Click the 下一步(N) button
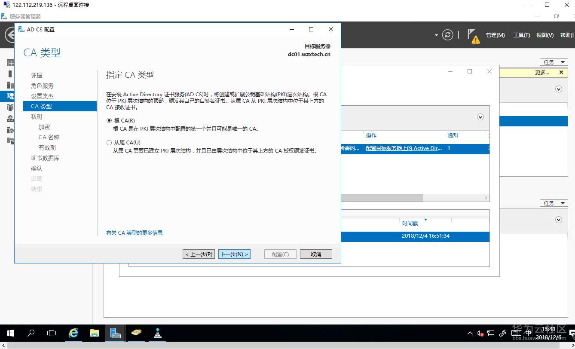 coord(234,254)
